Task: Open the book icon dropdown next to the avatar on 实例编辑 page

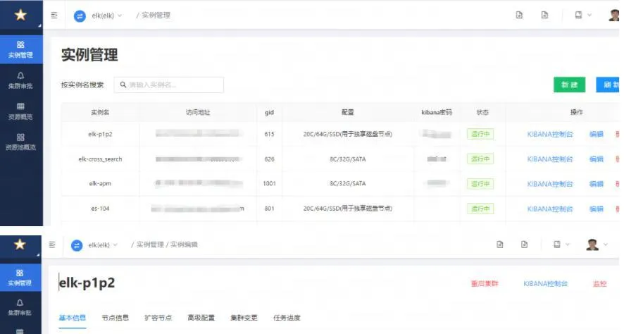Action: pyautogui.click(x=561, y=245)
